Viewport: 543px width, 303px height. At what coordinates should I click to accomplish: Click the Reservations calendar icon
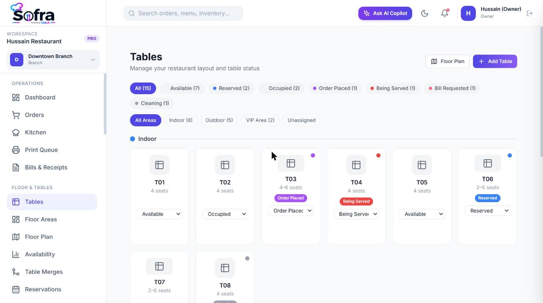16,289
